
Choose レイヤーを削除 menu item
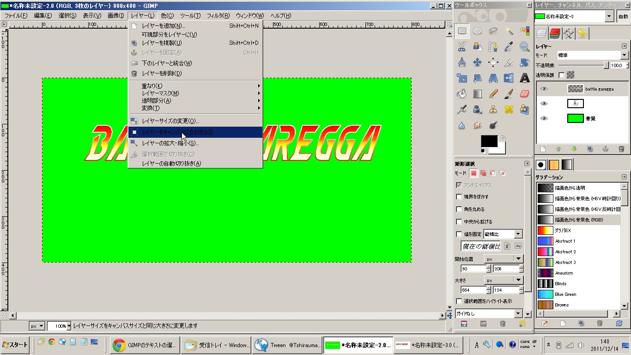(x=195, y=73)
